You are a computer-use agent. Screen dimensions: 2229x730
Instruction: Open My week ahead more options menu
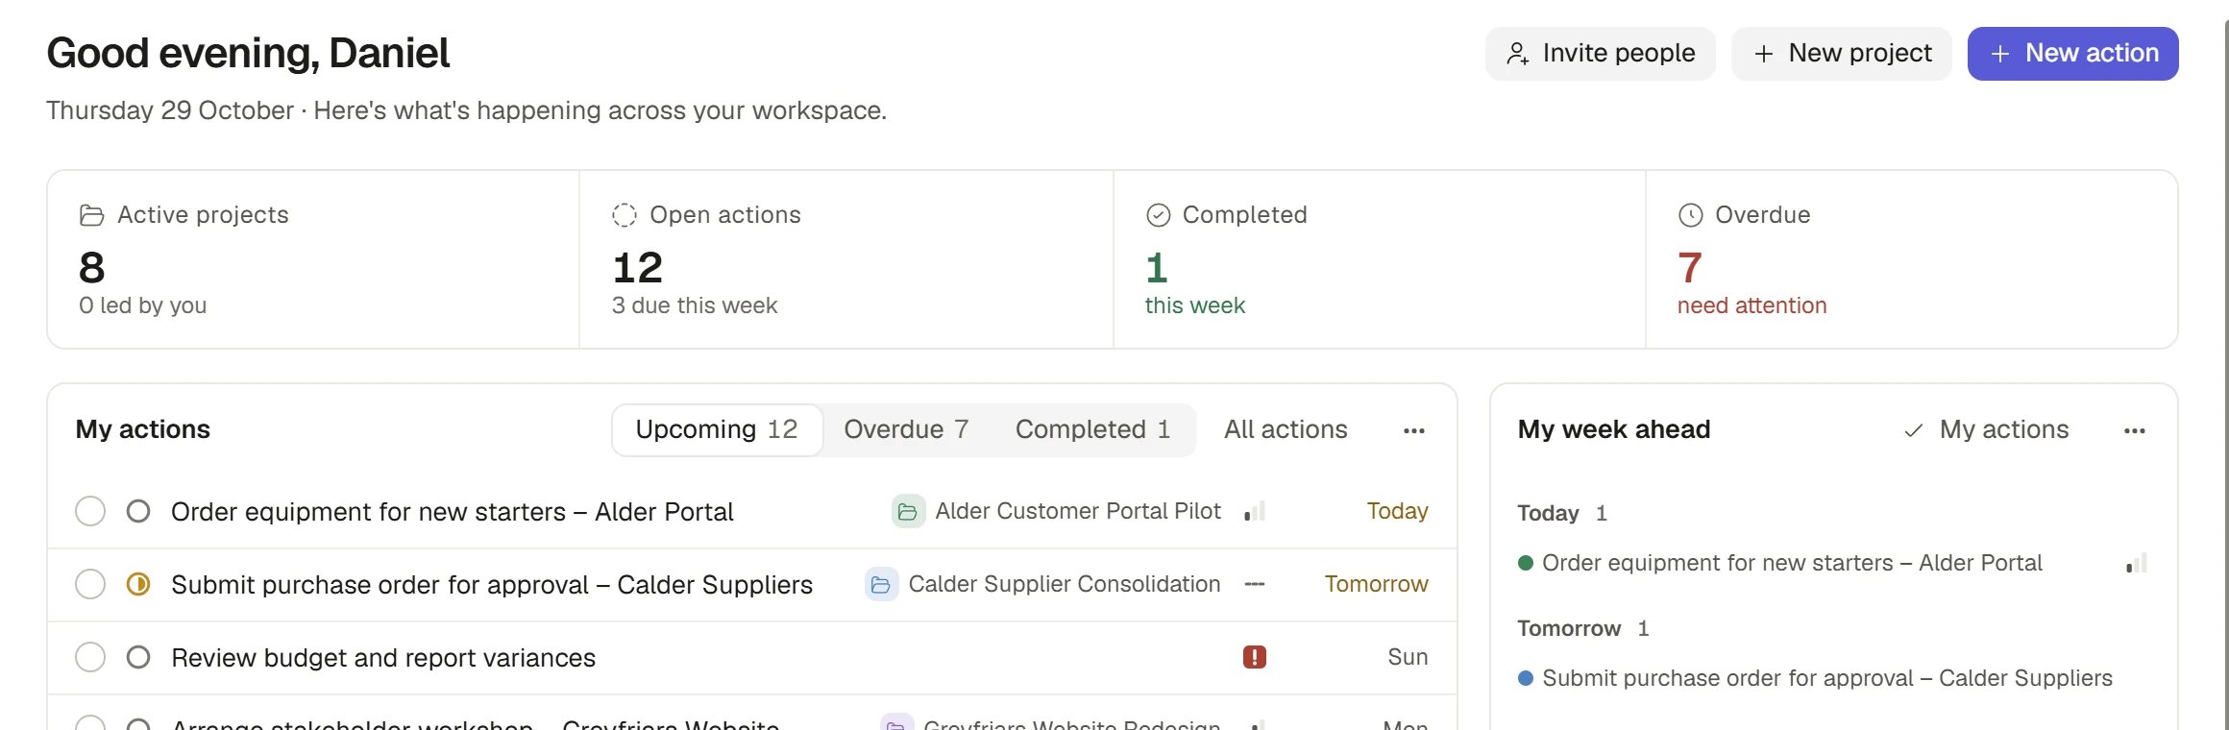coord(2135,430)
